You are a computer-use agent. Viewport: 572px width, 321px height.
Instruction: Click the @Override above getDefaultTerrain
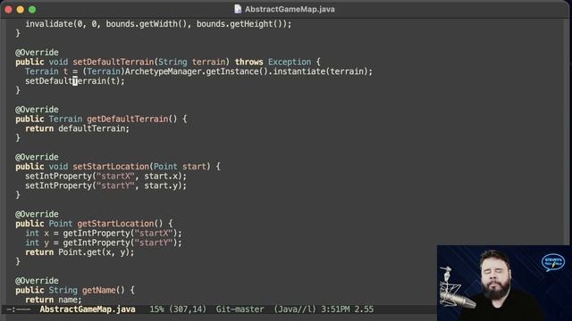click(37, 110)
